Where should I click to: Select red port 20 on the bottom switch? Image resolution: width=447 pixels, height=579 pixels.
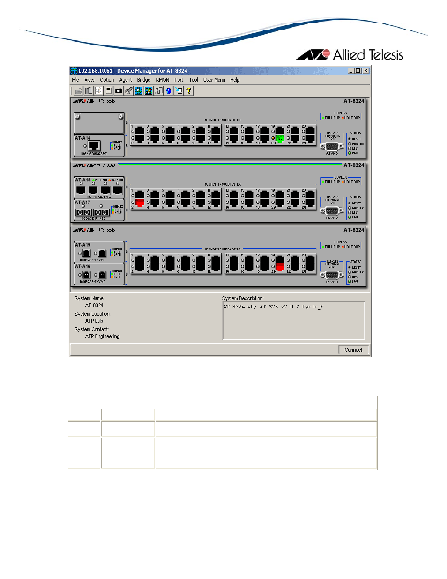(280, 267)
